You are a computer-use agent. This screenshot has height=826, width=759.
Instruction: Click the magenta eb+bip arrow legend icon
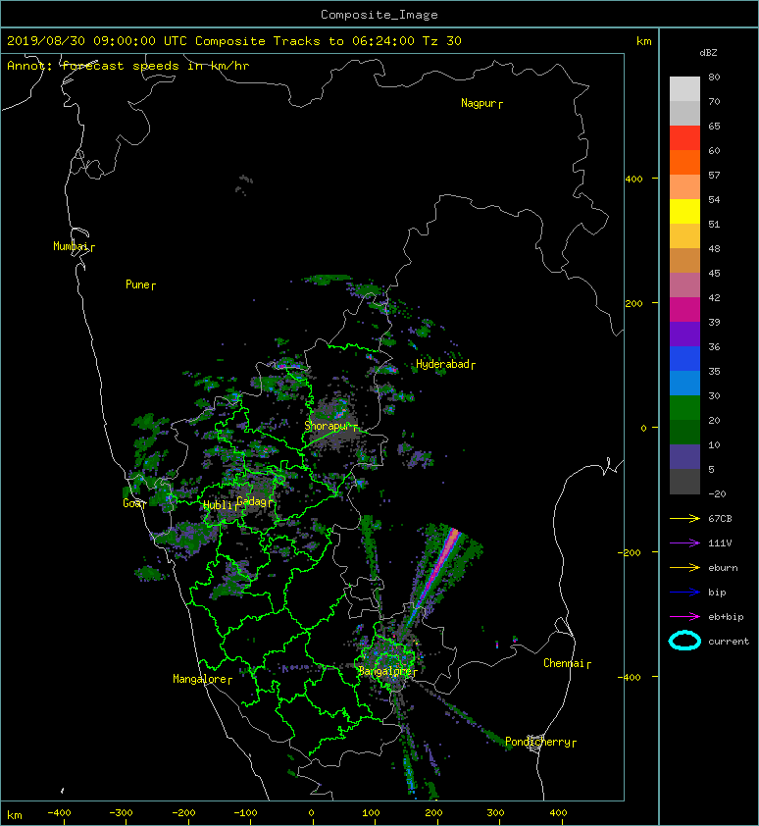pyautogui.click(x=684, y=616)
